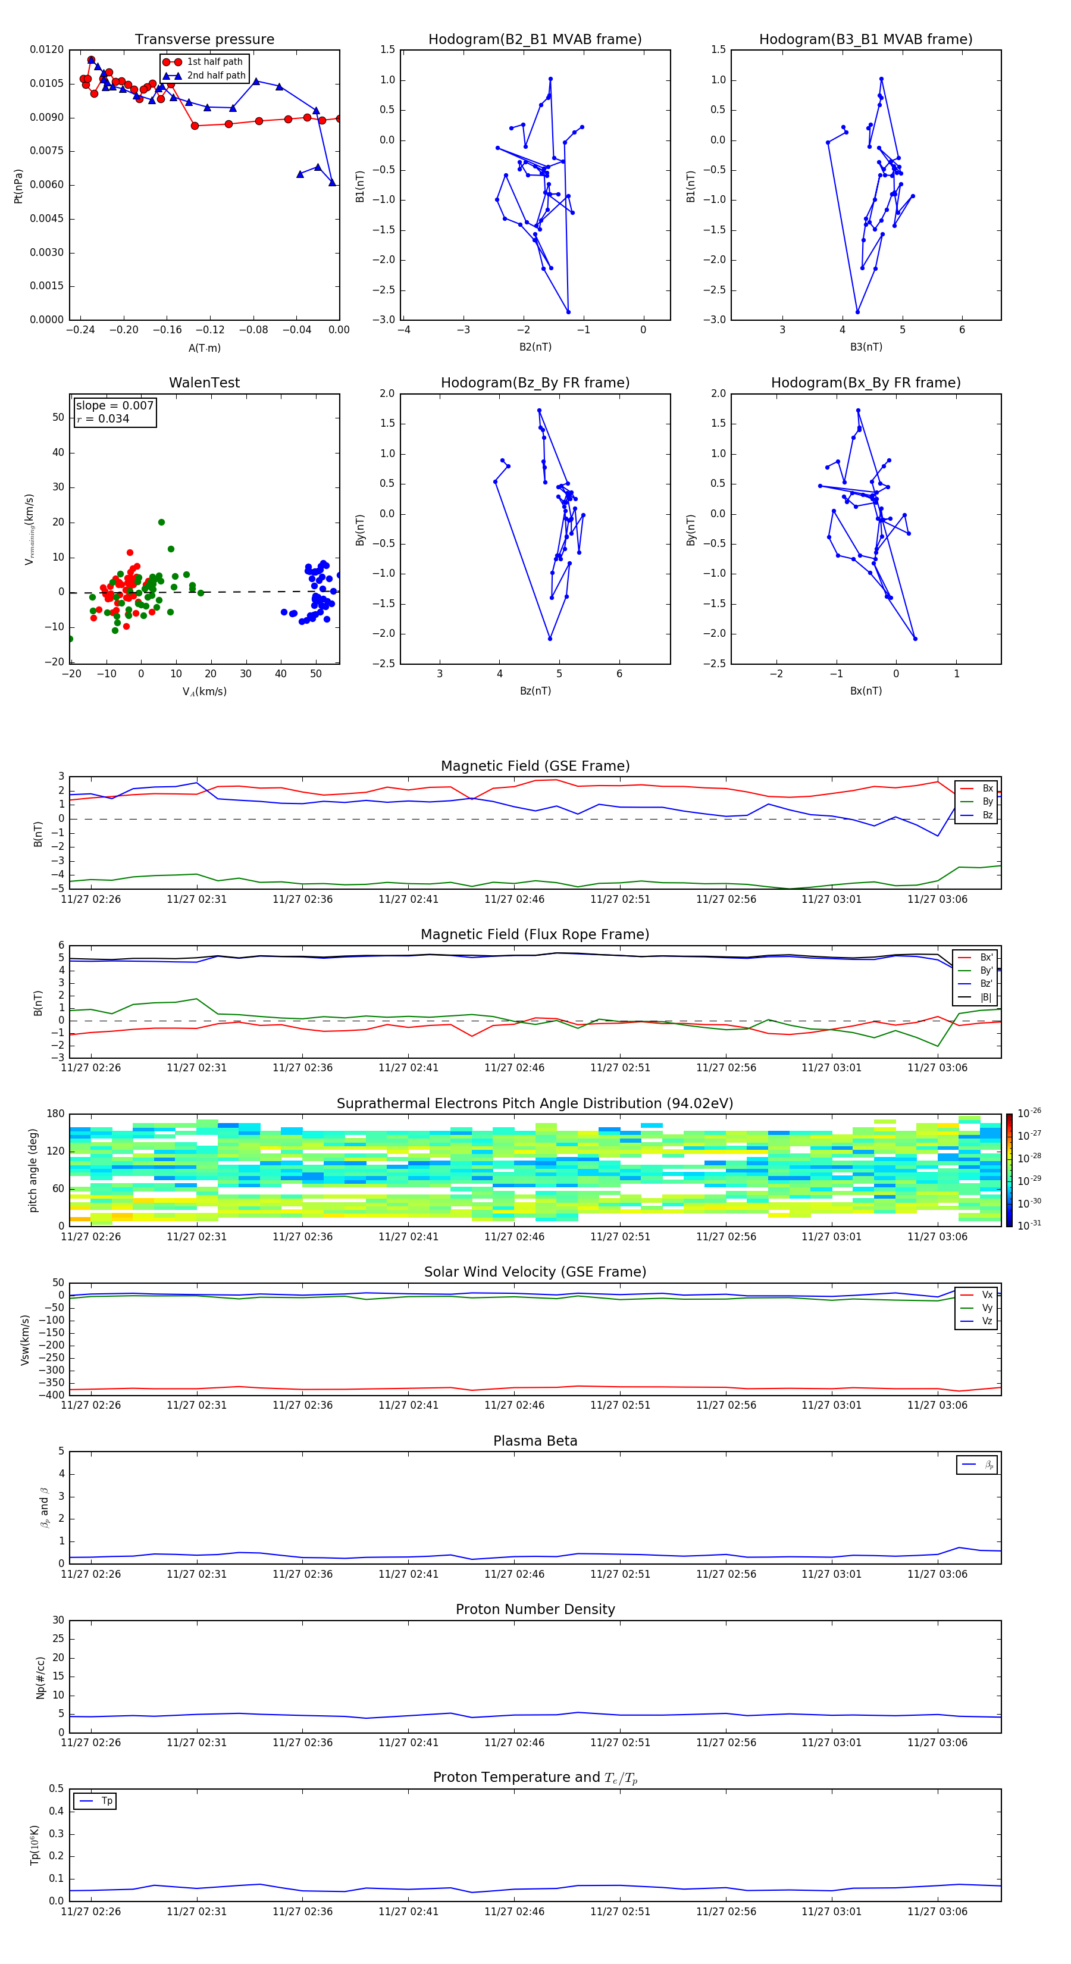
Task: Click the 'Suprathermal Electrons Pitch Angle Distribution' title
Action: (x=535, y=1104)
